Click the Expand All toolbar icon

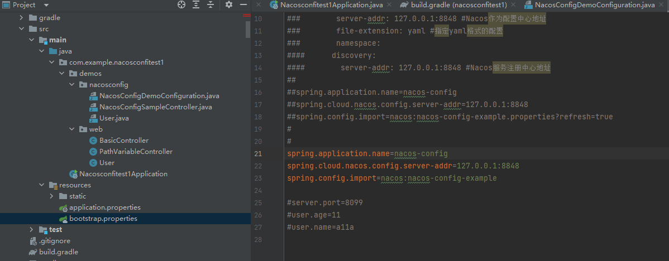tap(196, 4)
